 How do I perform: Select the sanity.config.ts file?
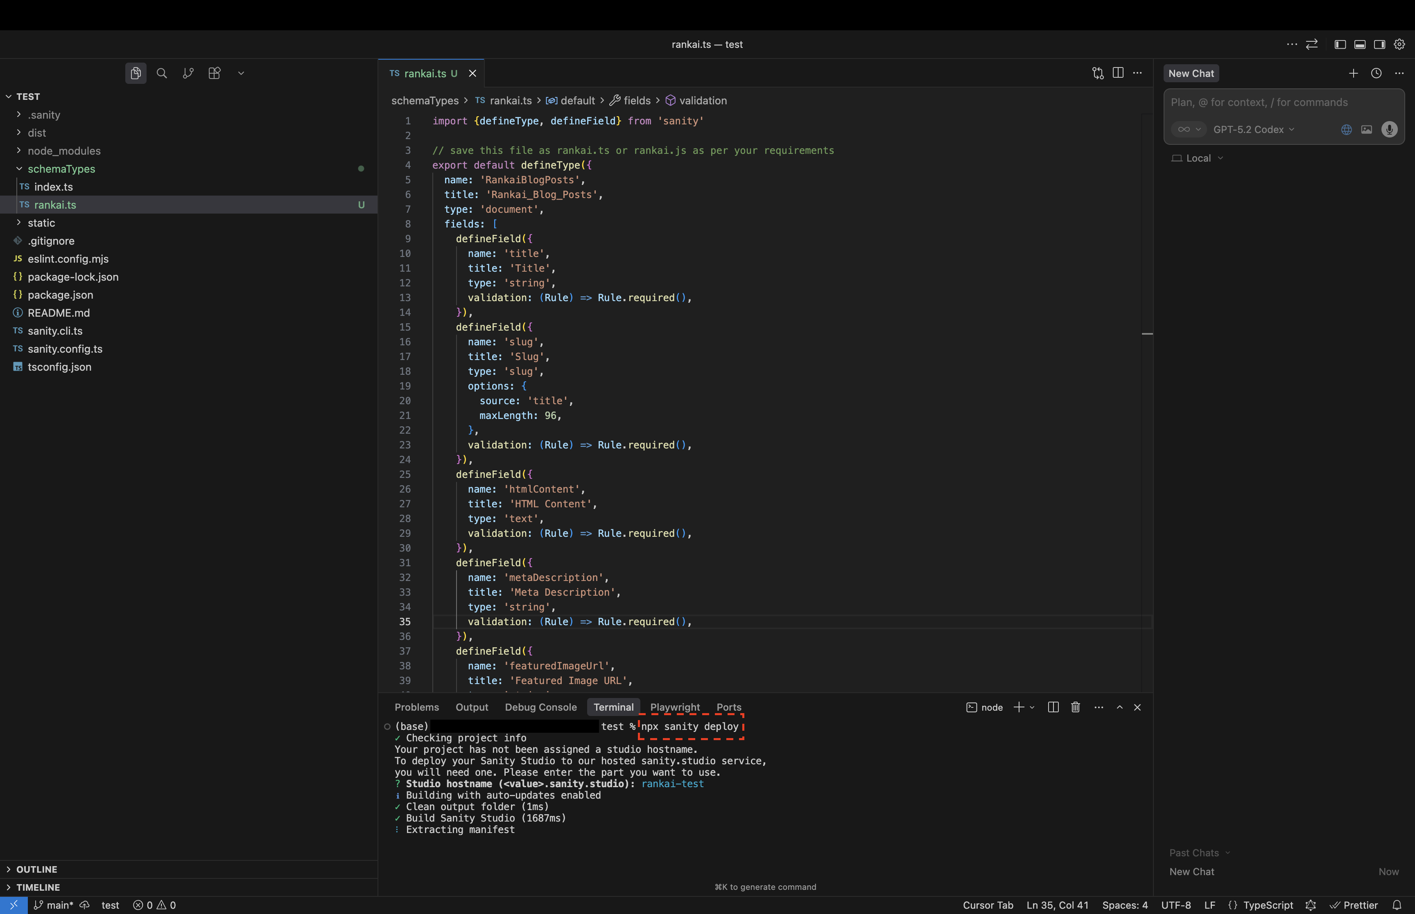(x=66, y=349)
